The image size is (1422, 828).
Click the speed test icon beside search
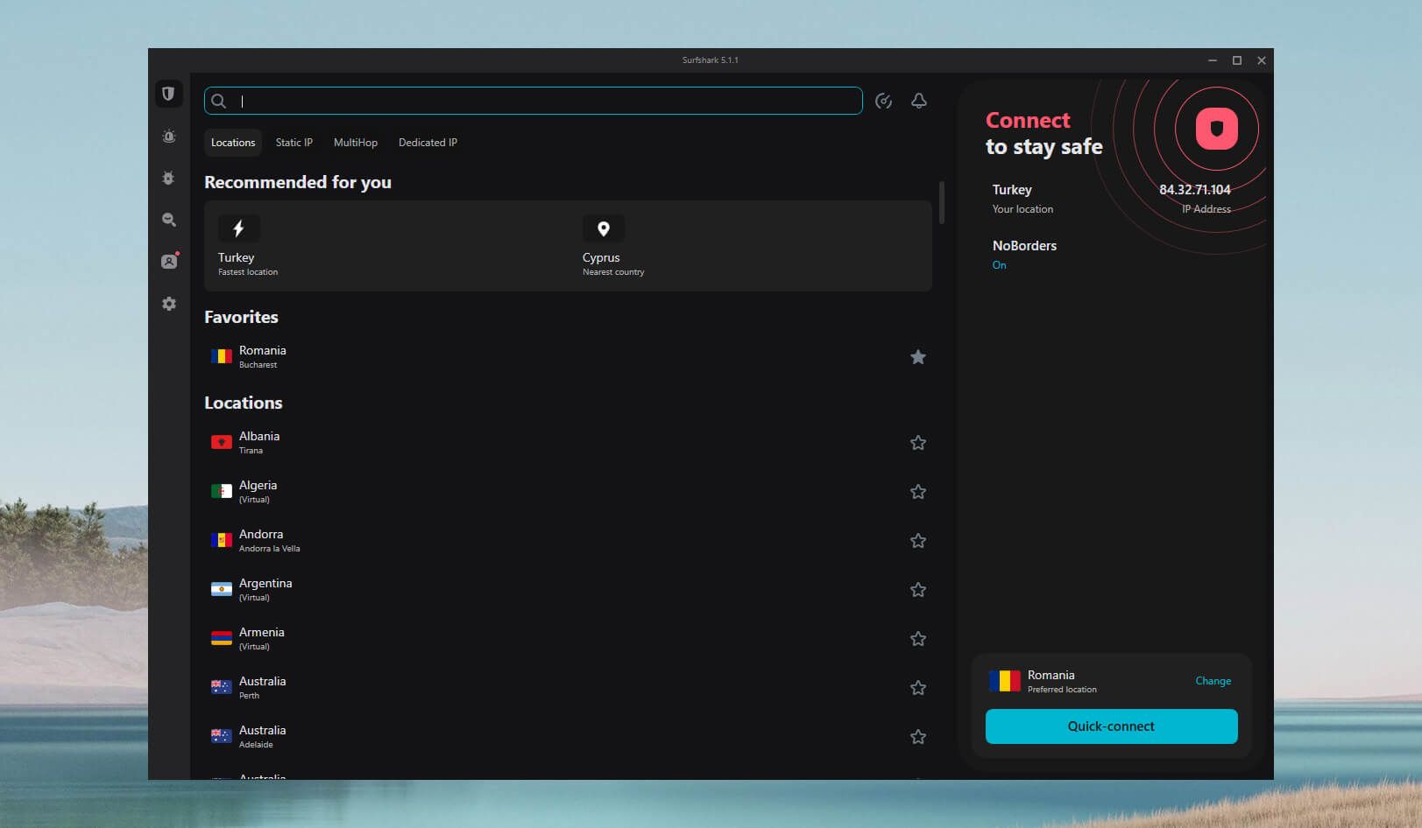coord(883,101)
